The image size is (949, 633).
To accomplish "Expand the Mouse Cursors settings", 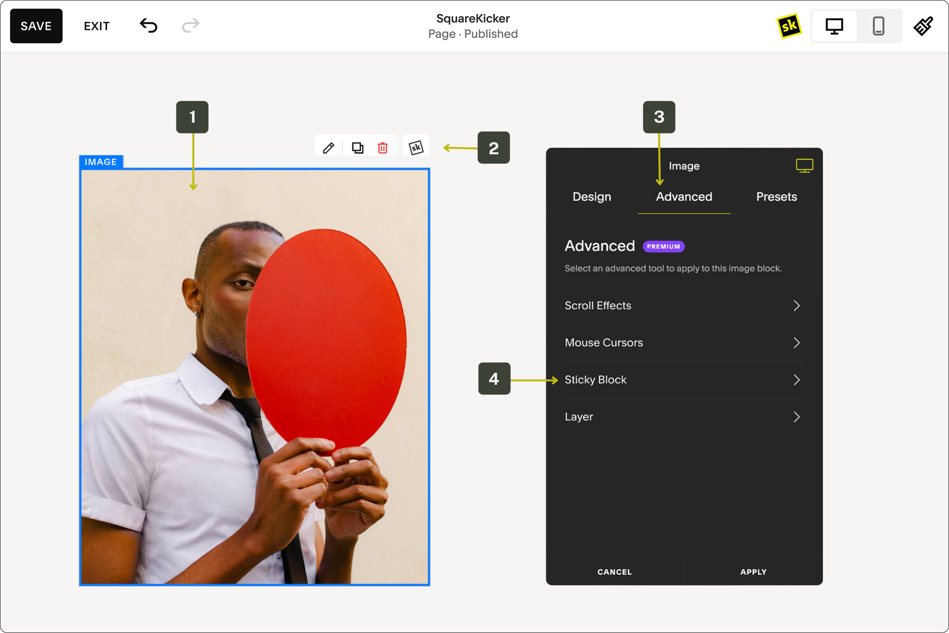I will (684, 342).
